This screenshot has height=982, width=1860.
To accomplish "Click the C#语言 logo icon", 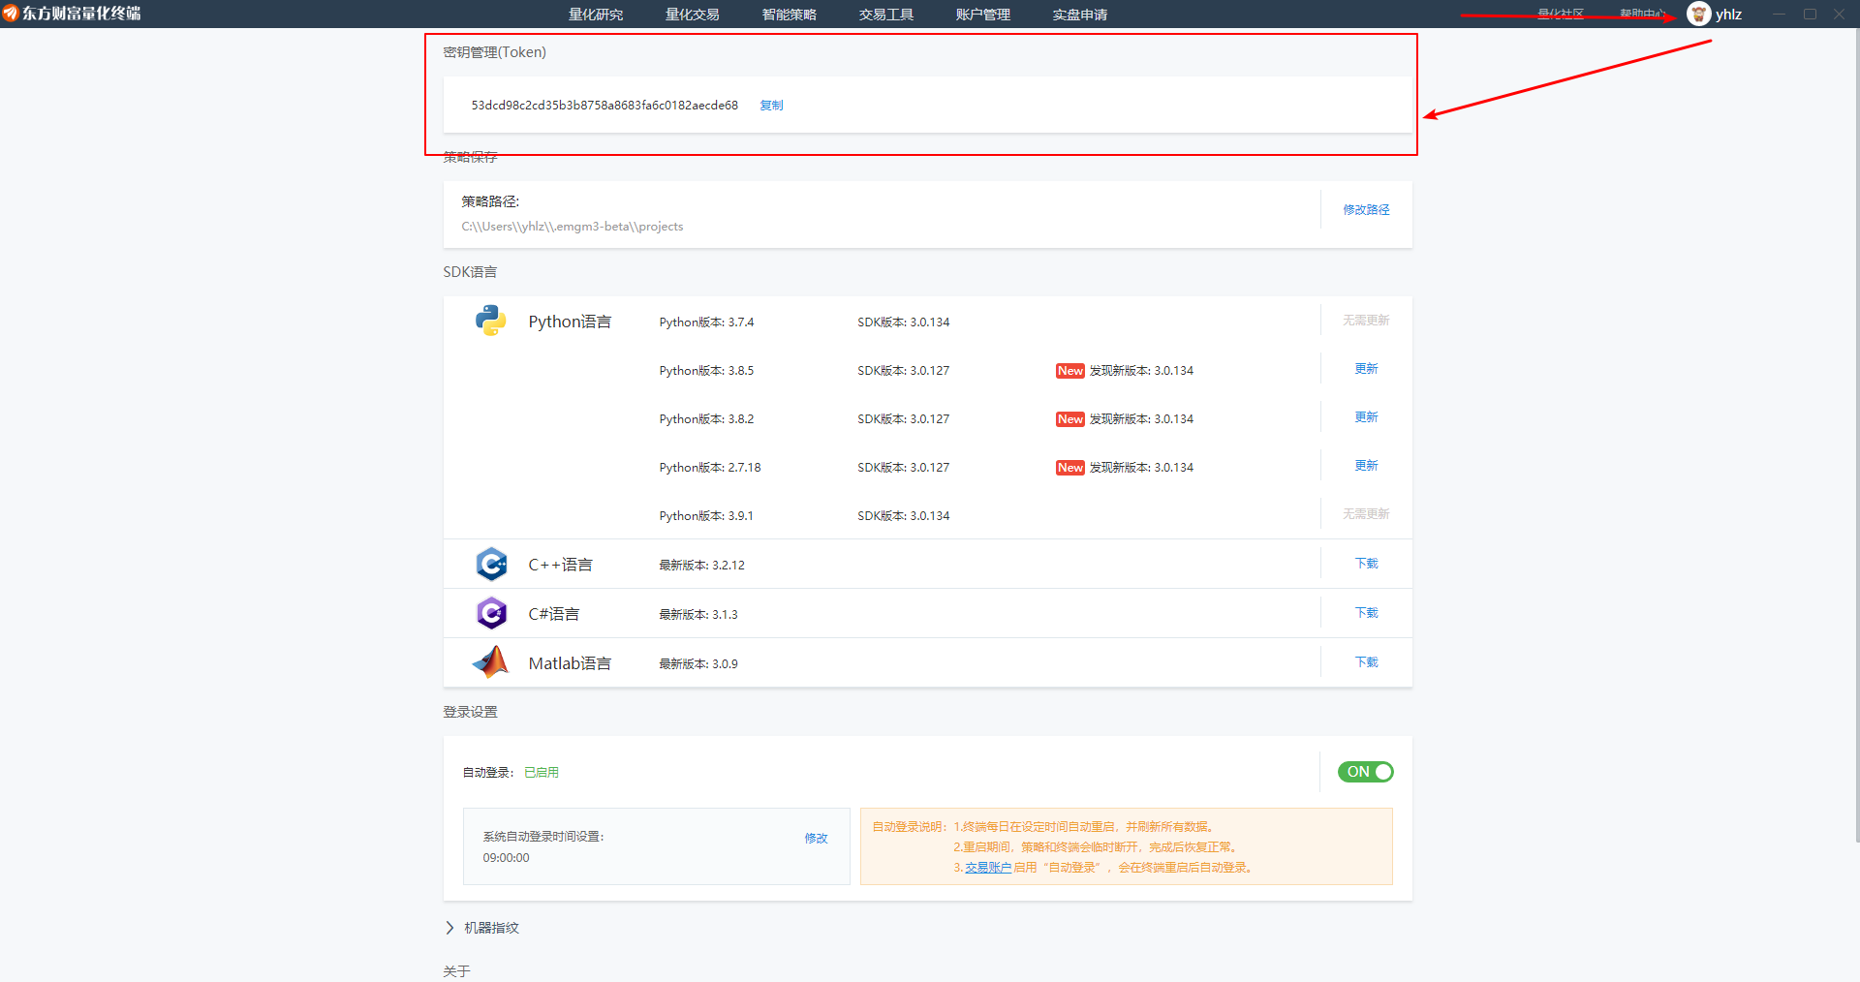I will coord(491,613).
